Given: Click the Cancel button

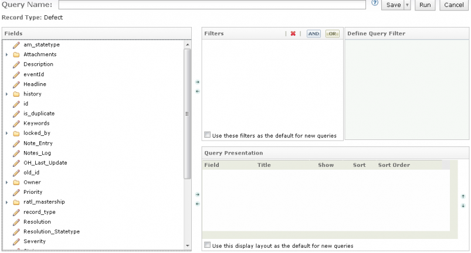Looking at the screenshot, I should click(x=453, y=5).
